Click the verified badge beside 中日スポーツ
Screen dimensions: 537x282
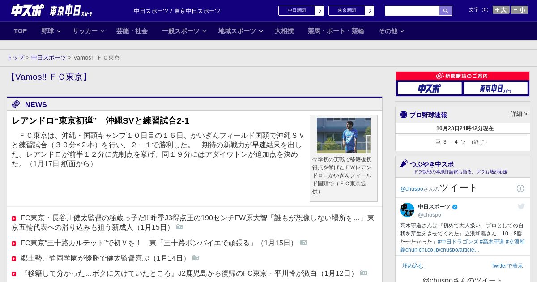coord(455,207)
